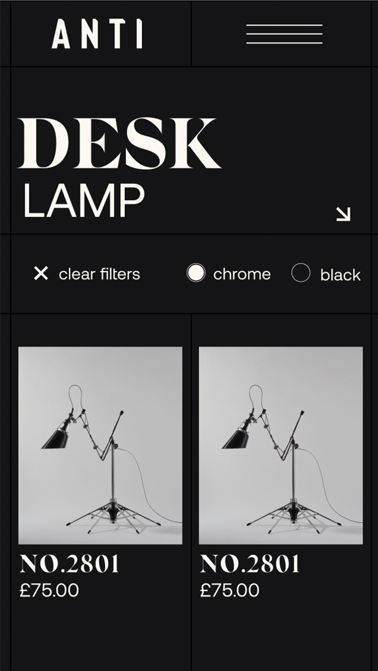Open the second lamp product image

[x=281, y=445]
